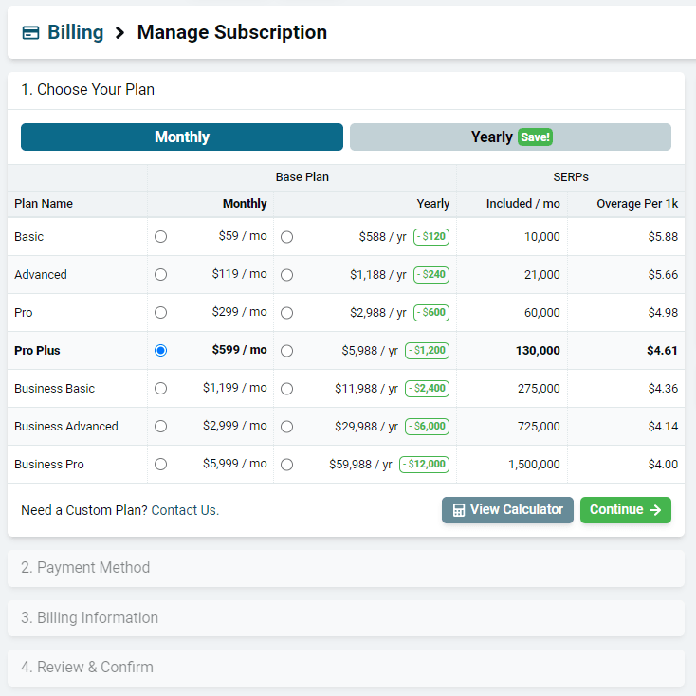This screenshot has width=696, height=696.
Task: Expand the 2. Payment Method section
Action: coord(346,568)
